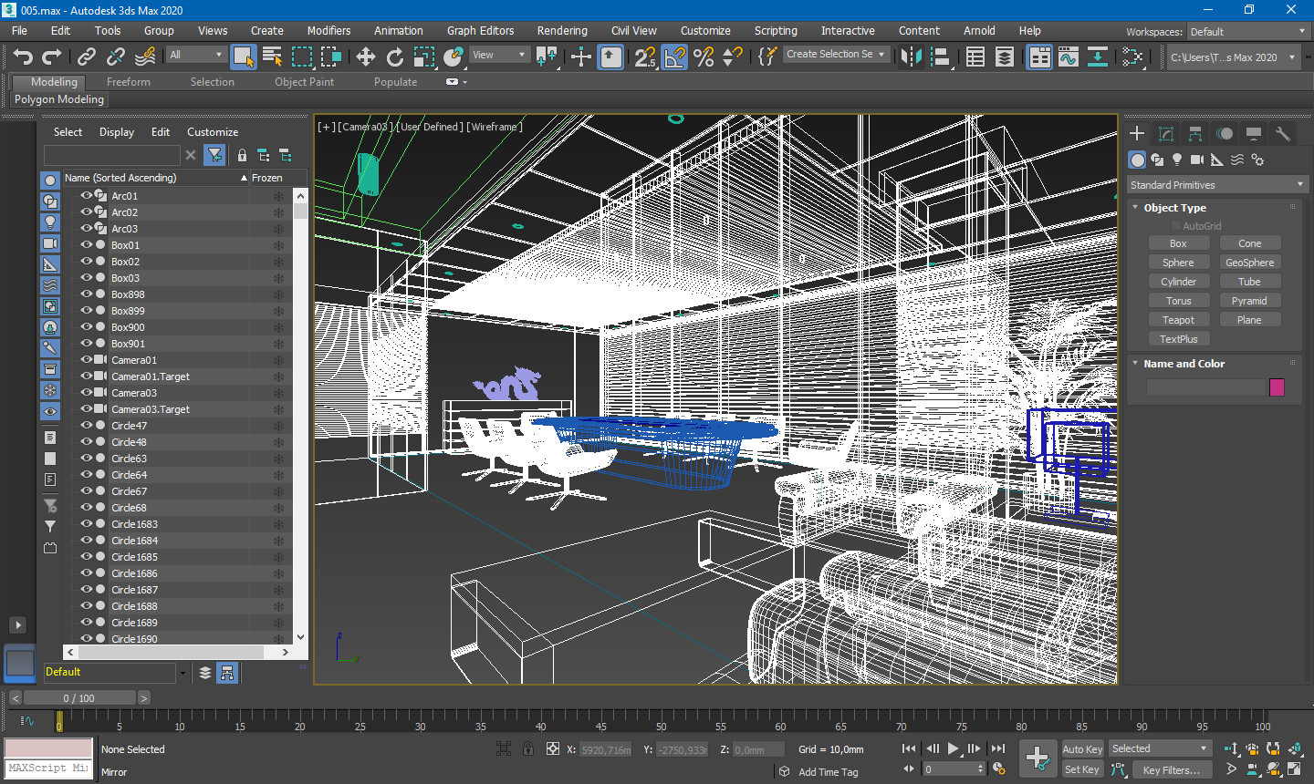Open the Rendering menu
The image size is (1314, 784).
click(561, 31)
